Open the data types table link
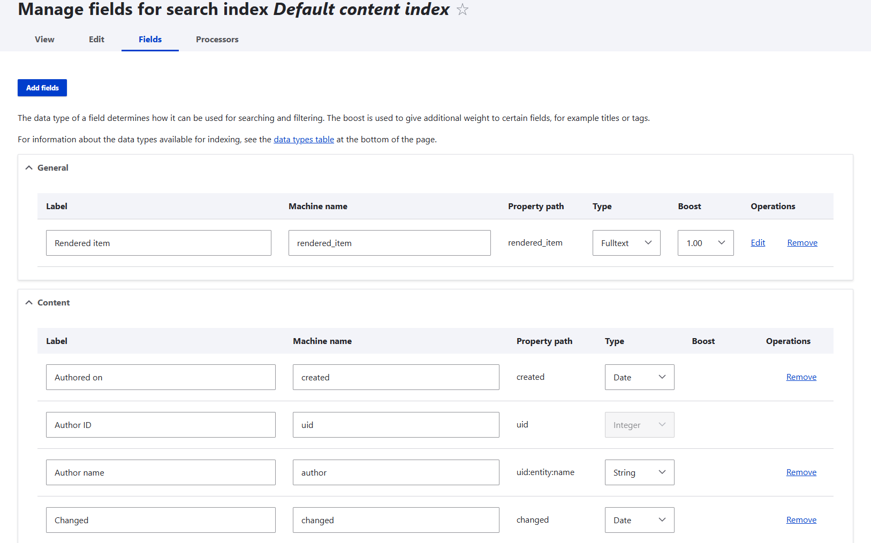Image resolution: width=871 pixels, height=543 pixels. [304, 139]
